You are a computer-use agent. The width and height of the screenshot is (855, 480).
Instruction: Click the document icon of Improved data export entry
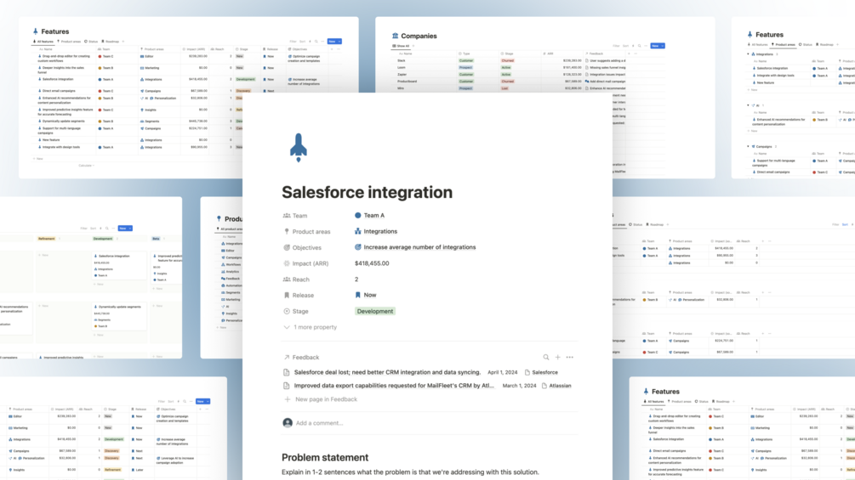[x=286, y=386]
